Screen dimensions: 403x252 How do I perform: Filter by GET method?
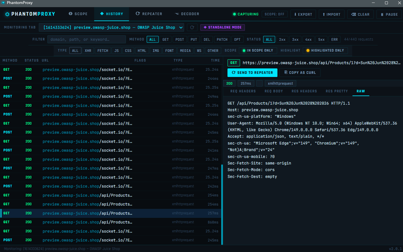tap(166, 39)
